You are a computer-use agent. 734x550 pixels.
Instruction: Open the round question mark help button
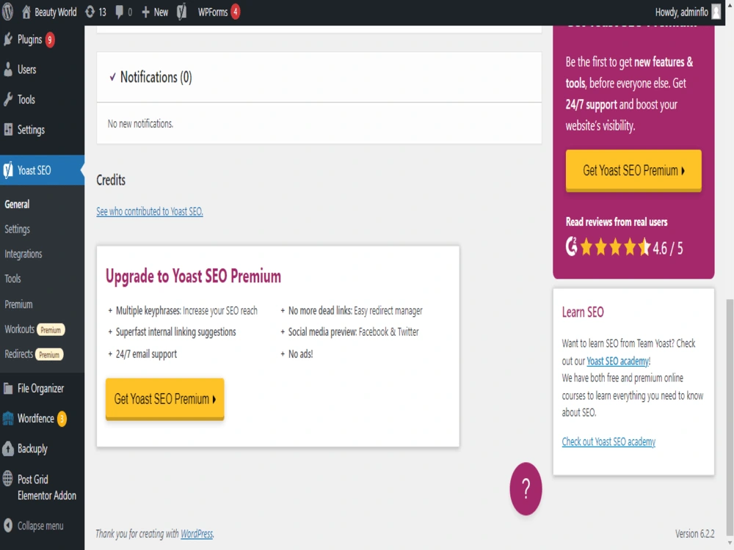click(x=526, y=488)
